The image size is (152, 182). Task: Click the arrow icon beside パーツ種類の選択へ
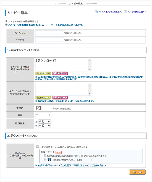click(125, 12)
